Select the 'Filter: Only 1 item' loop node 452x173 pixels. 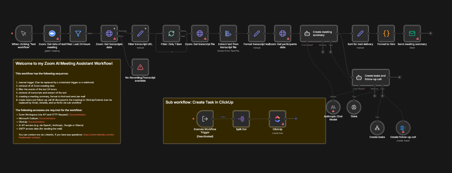(171, 33)
